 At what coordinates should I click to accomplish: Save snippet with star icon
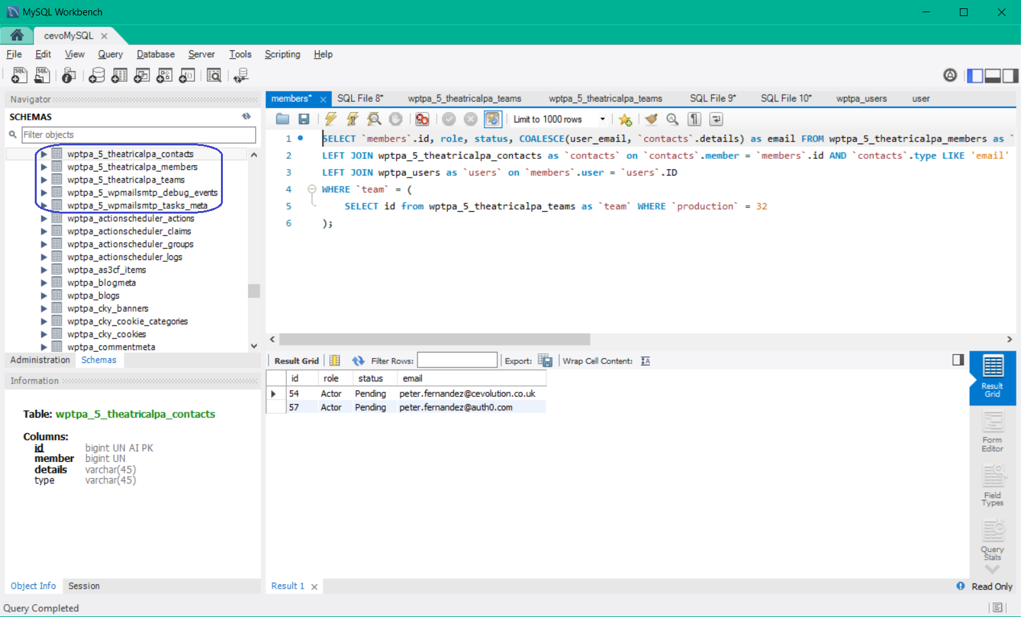point(625,119)
